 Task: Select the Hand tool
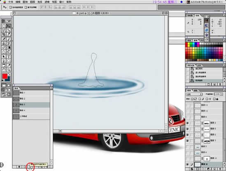point(4,70)
